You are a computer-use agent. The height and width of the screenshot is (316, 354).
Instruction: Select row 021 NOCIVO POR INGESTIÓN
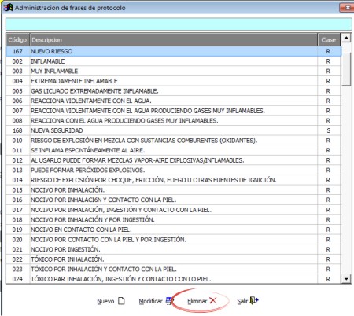(x=174, y=249)
